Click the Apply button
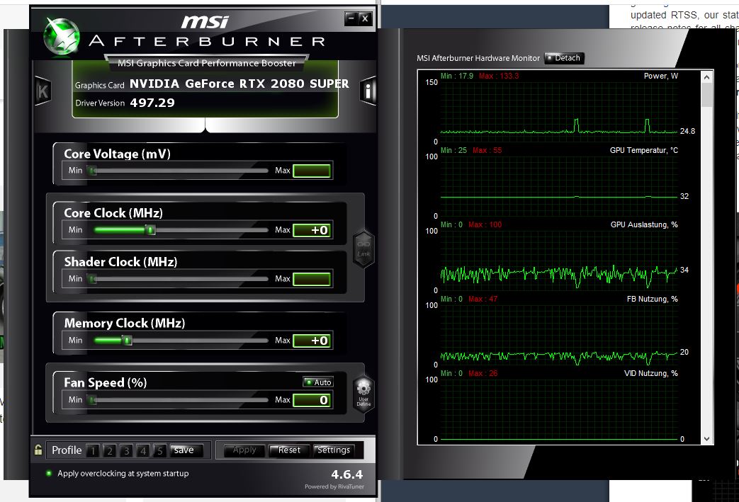This screenshot has width=739, height=502. pyautogui.click(x=244, y=450)
